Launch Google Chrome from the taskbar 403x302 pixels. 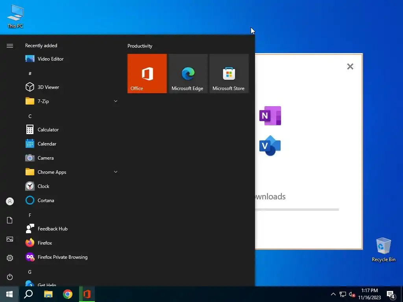click(x=68, y=294)
